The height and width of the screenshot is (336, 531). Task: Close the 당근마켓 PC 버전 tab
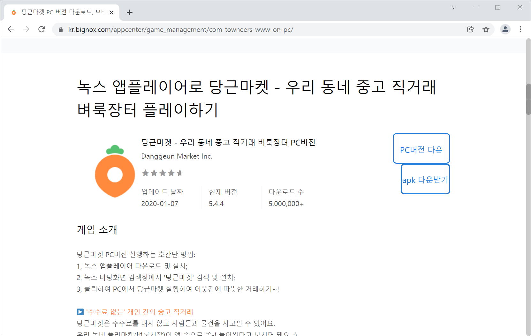[111, 12]
